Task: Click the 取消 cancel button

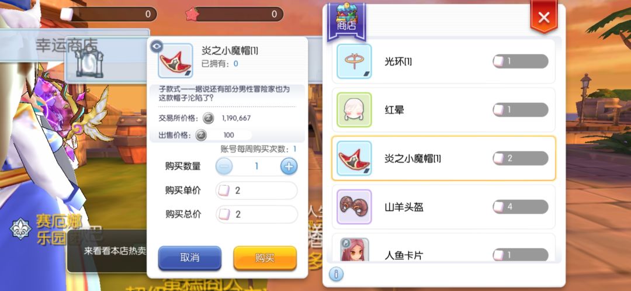Action: (x=189, y=258)
